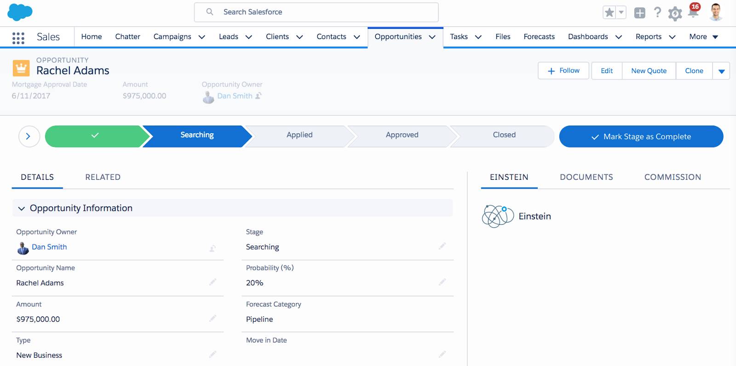Image resolution: width=736 pixels, height=366 pixels.
Task: Click the Follow button
Action: coord(563,71)
